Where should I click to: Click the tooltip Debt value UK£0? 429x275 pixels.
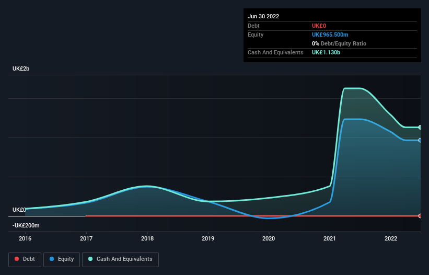[x=319, y=26]
